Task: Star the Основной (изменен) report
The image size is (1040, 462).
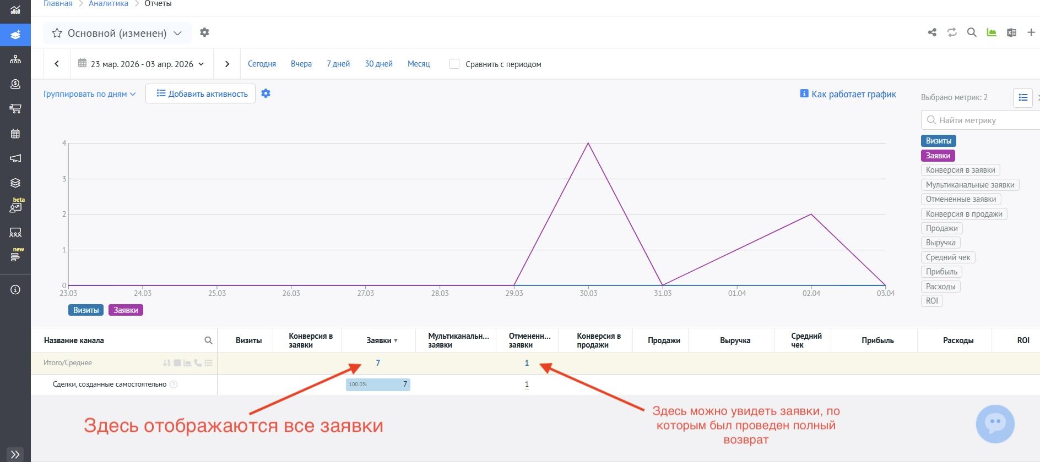Action: point(57,33)
